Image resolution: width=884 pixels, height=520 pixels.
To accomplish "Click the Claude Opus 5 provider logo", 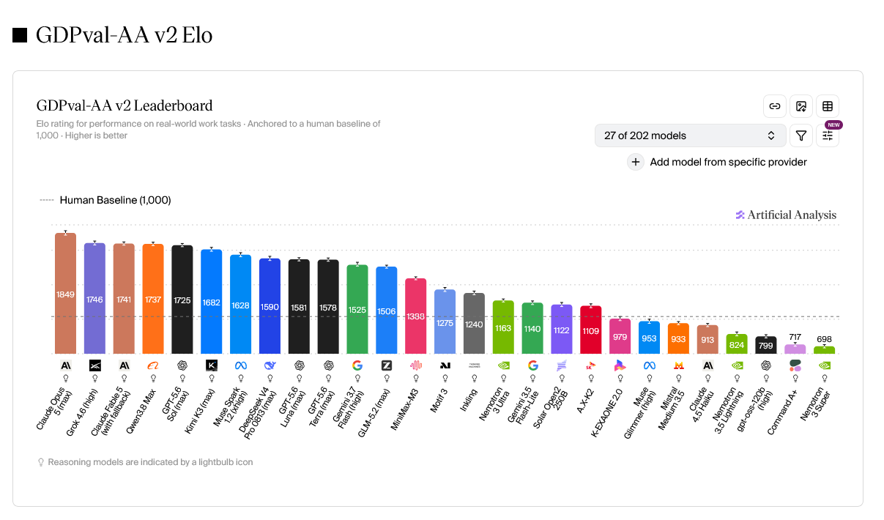I will click(65, 365).
